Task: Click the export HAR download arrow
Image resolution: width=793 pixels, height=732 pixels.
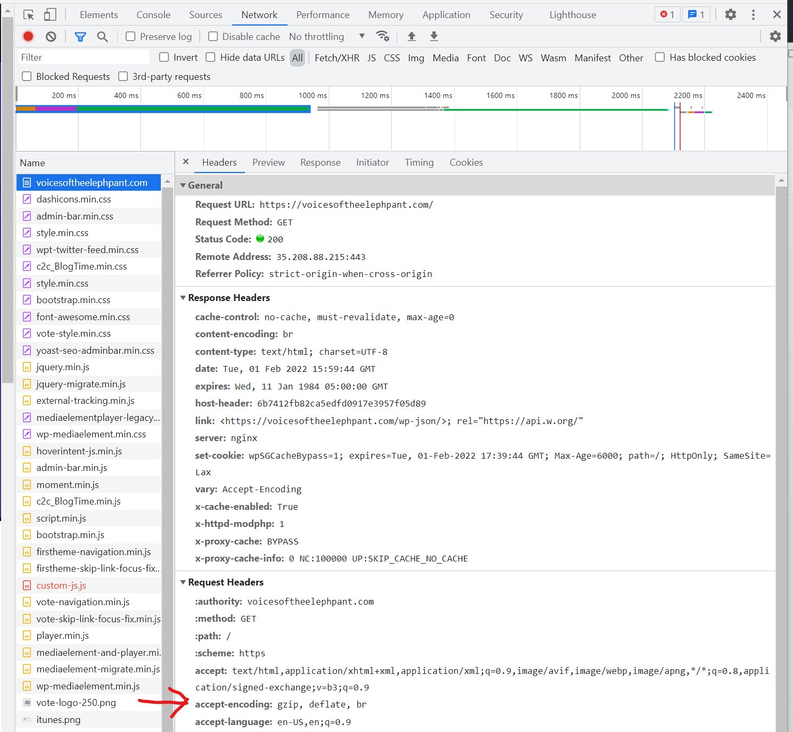Action: coord(434,36)
